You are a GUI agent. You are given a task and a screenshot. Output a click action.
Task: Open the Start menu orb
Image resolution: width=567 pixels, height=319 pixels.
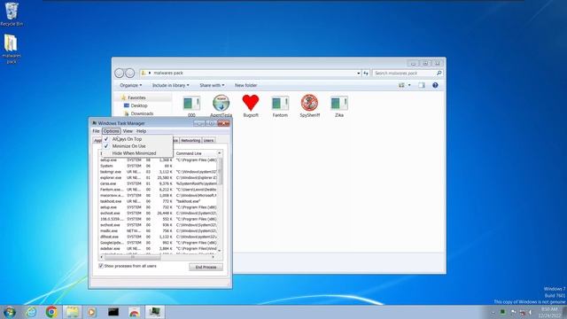pos(10,312)
